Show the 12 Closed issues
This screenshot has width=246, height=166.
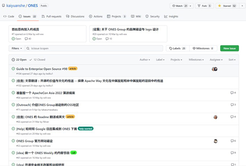(x=37, y=59)
